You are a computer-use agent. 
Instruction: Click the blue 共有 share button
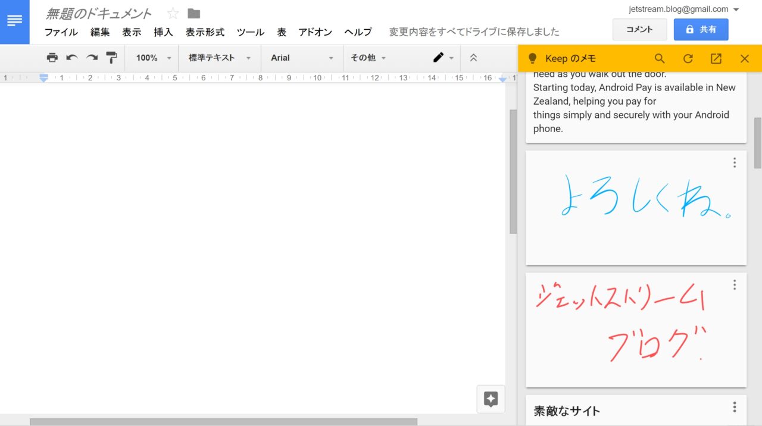701,29
